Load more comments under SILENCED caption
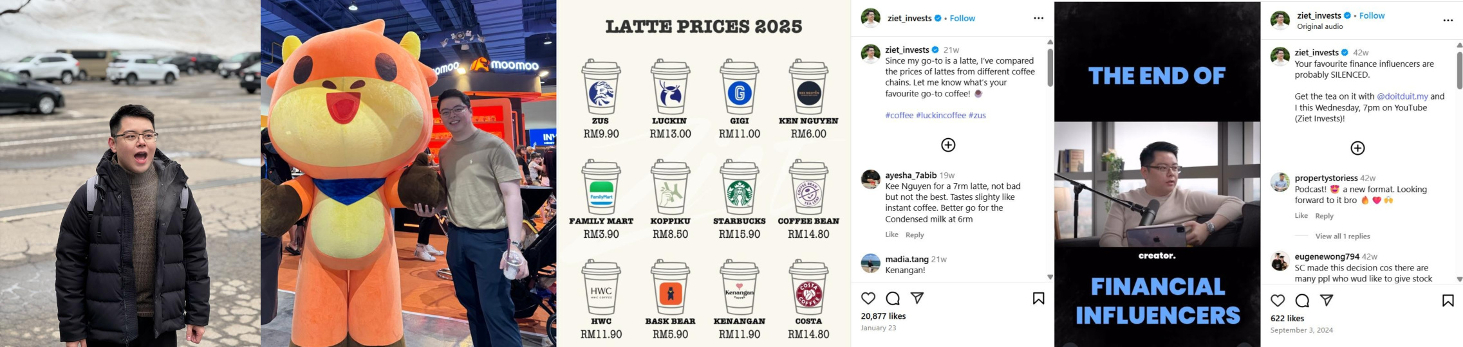 pos(1357,148)
